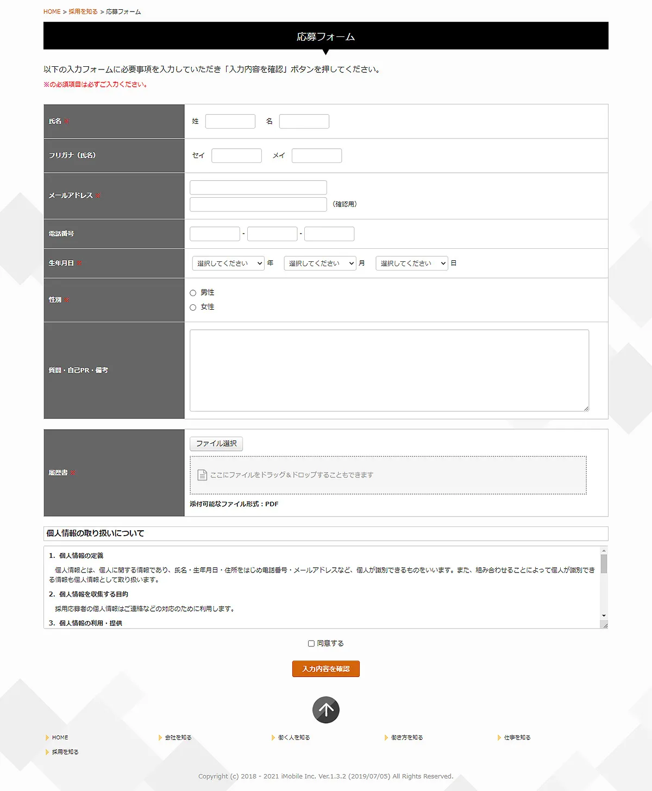Select the 男性 (male) radio button
Viewport: 652px width, 791px height.
coord(193,292)
